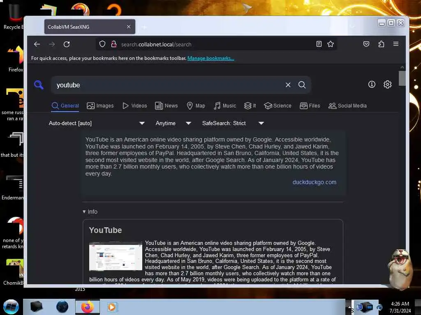
Task: Open the list all tabs chevron
Action: coord(352,27)
